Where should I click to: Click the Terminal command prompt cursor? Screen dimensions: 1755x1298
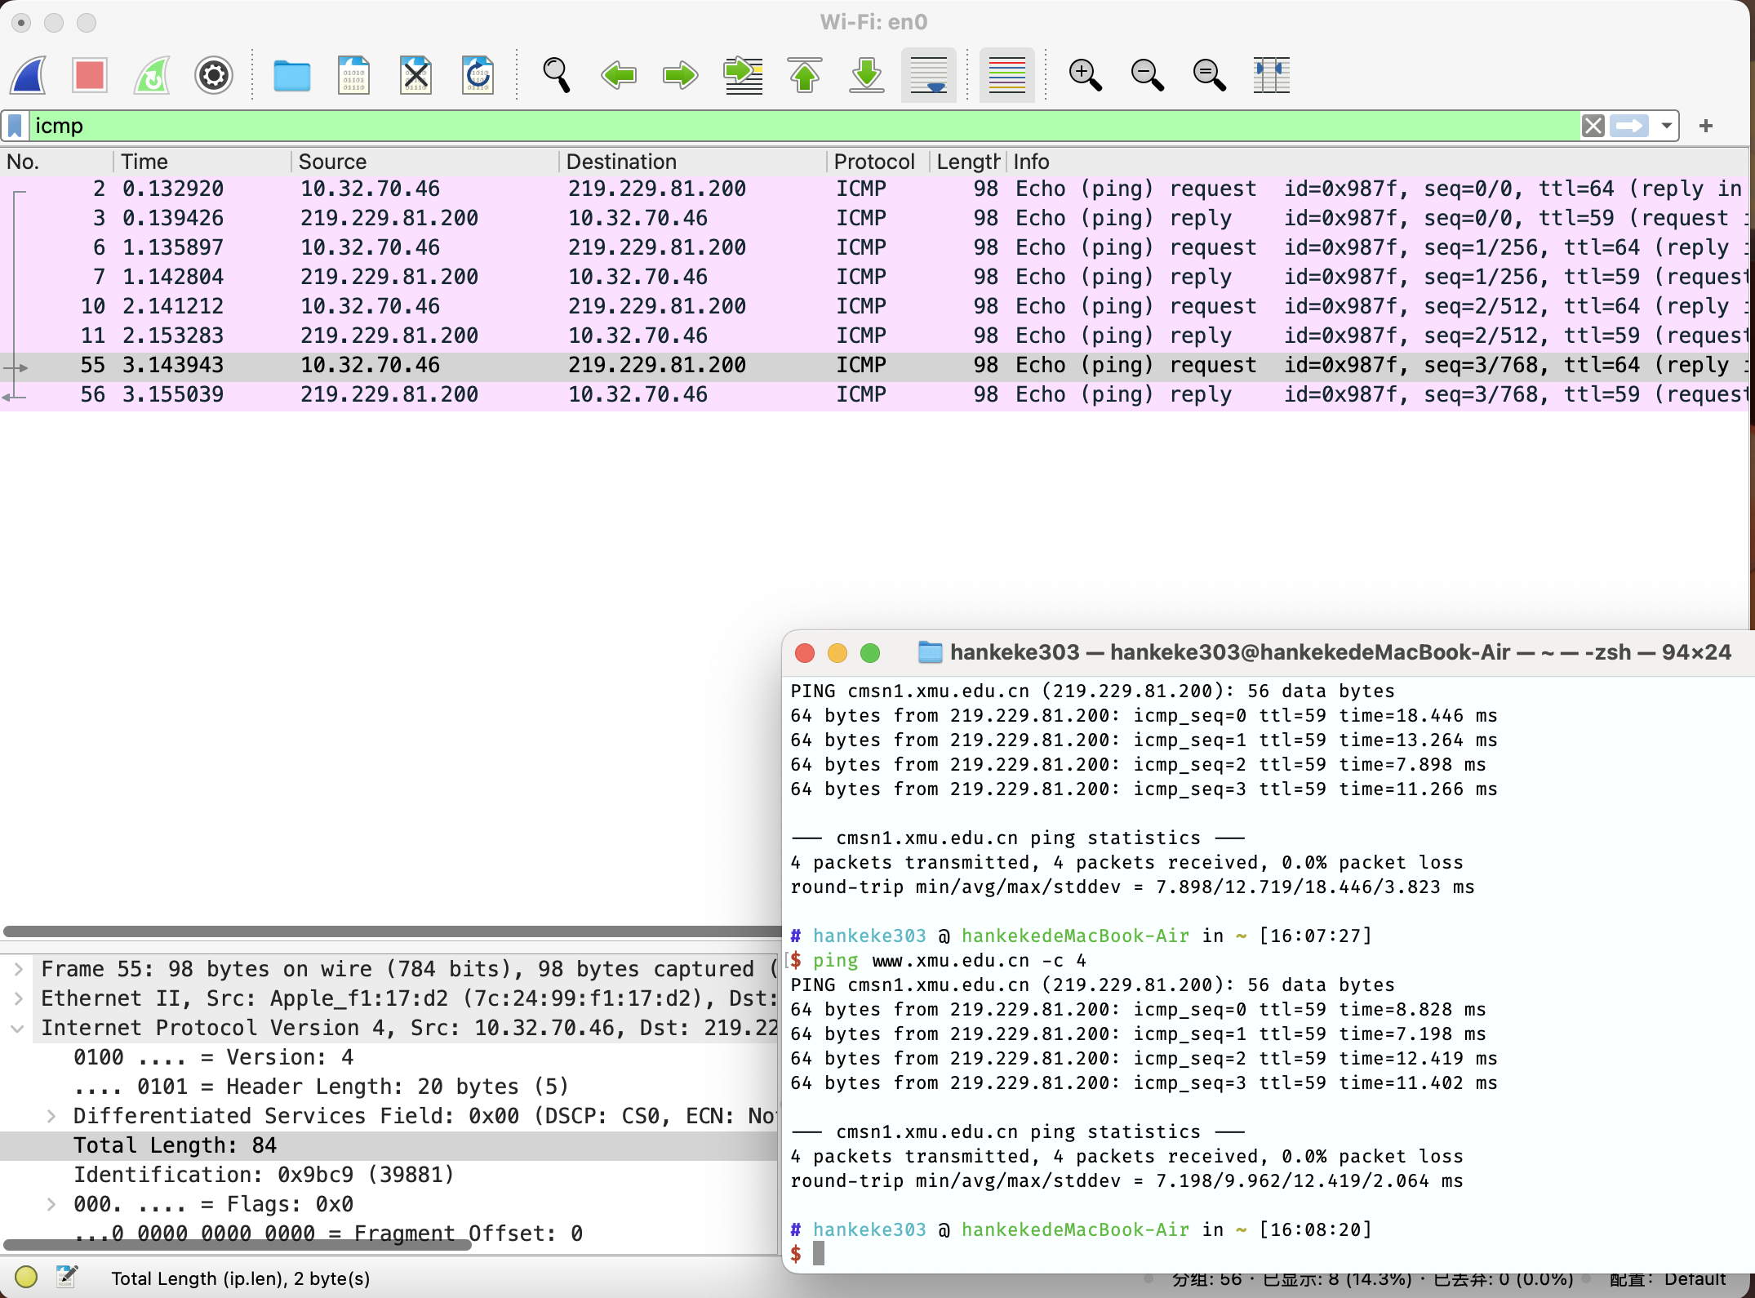[819, 1253]
